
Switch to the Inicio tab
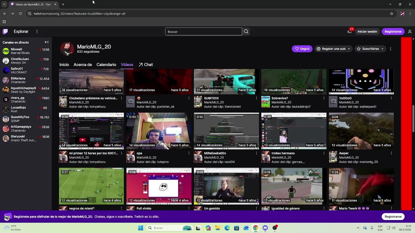(x=64, y=65)
